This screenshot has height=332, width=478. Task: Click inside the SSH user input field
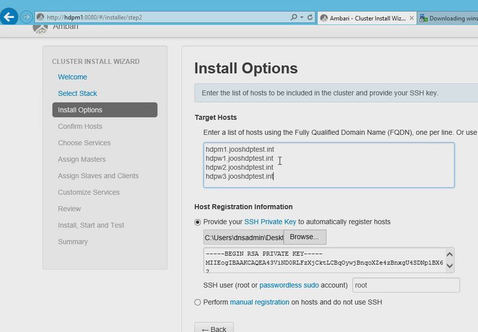(x=406, y=285)
